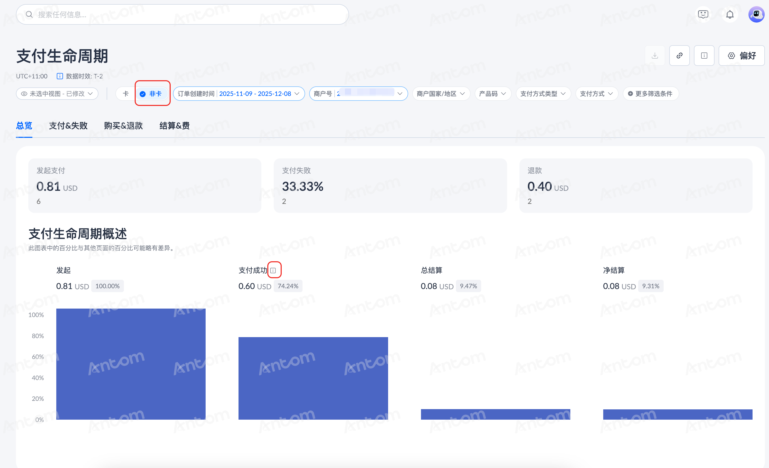
Task: Focus the search any information field
Action: tap(182, 14)
